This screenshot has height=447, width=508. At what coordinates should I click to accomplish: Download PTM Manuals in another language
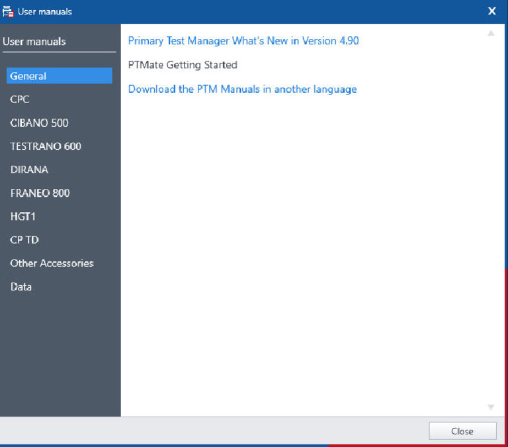point(242,89)
